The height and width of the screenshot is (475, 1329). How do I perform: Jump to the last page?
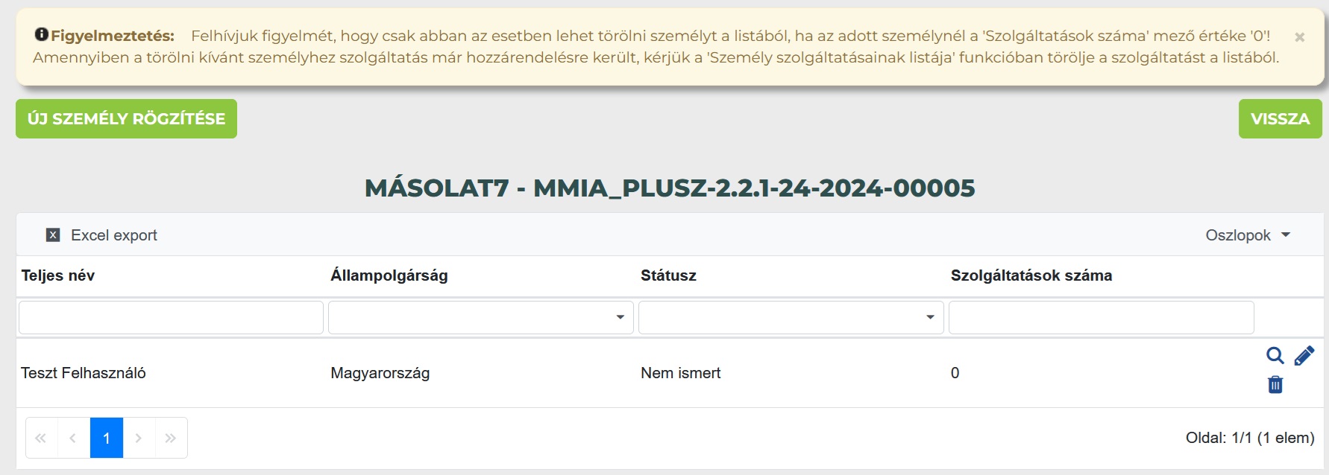tap(171, 438)
